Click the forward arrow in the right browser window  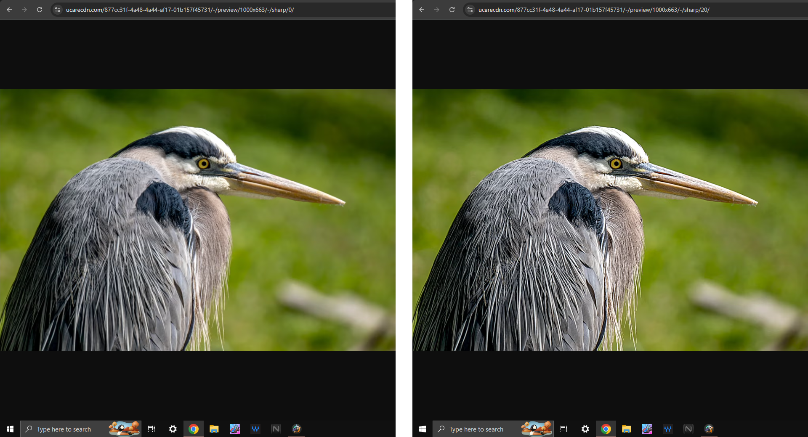click(436, 10)
